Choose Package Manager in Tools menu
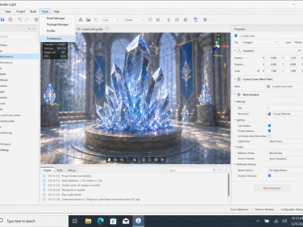This screenshot has width=303, height=227. tap(58, 25)
